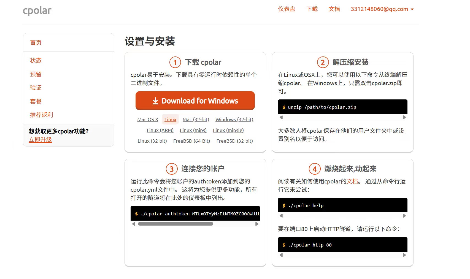Choose the Mac (32-bit) download link
Viewport: 470px width, 279px height.
pyautogui.click(x=196, y=120)
